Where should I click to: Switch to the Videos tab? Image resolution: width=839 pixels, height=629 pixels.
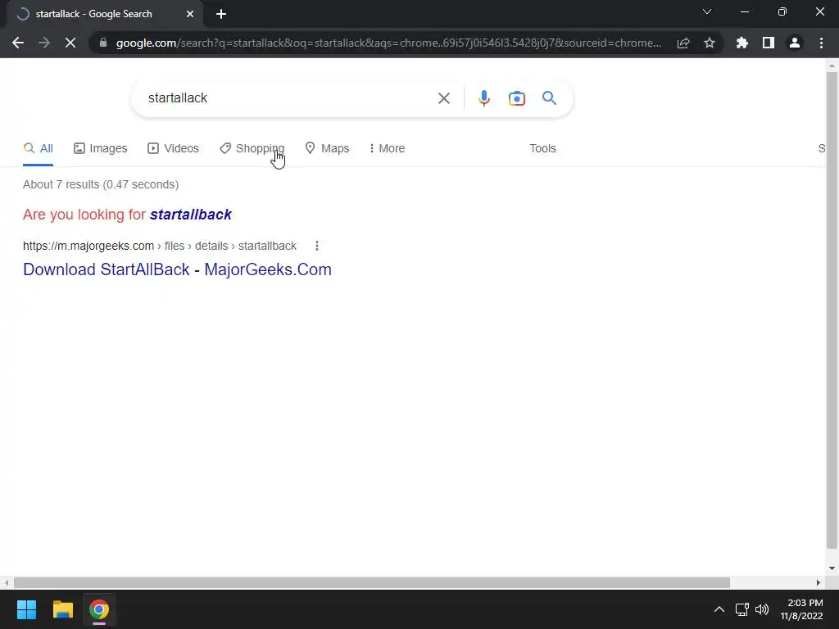click(x=174, y=148)
